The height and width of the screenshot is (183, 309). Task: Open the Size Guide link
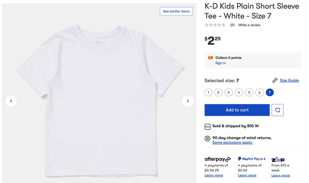pyautogui.click(x=289, y=80)
